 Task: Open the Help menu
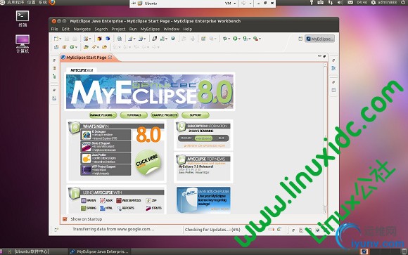pyautogui.click(x=188, y=29)
